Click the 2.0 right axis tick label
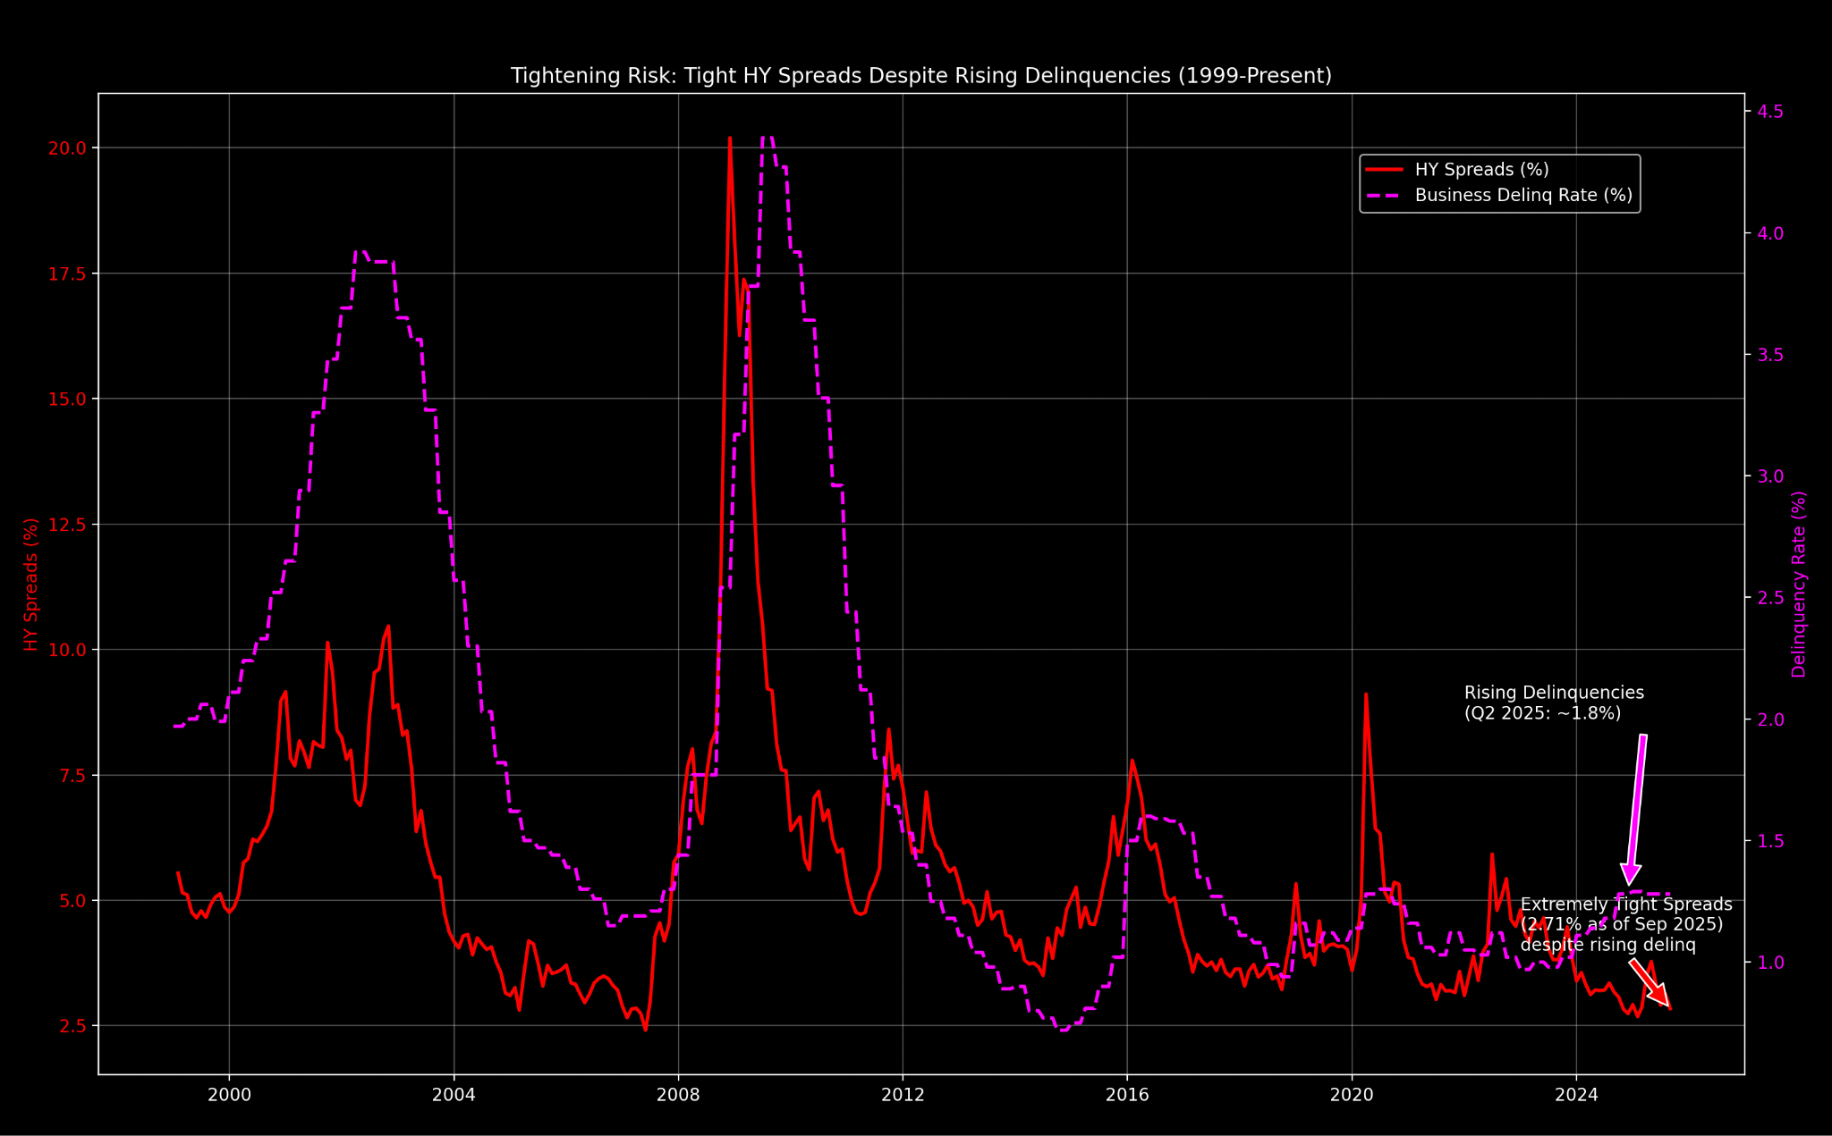The width and height of the screenshot is (1832, 1136). click(x=1771, y=719)
